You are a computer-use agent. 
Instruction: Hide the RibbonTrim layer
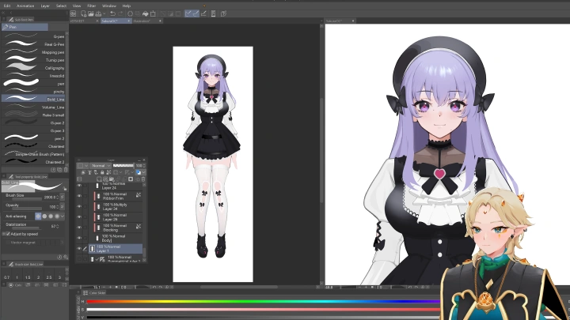pos(79,196)
